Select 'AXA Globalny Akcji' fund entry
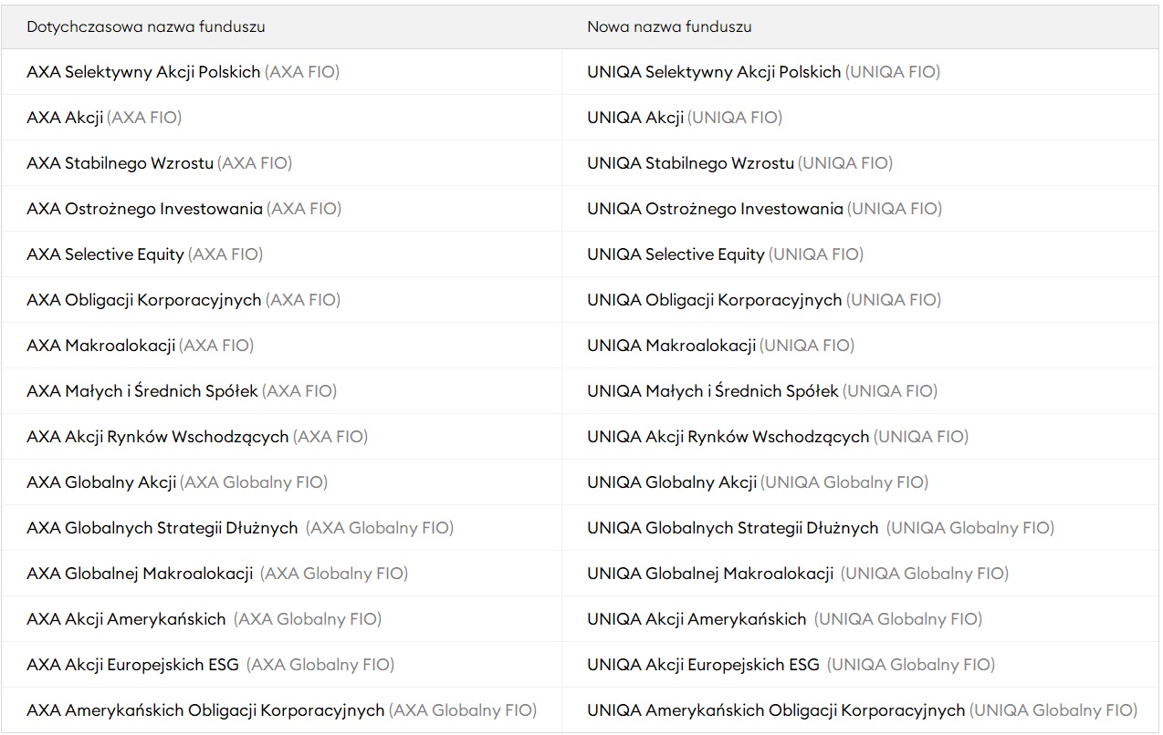 click(x=101, y=482)
